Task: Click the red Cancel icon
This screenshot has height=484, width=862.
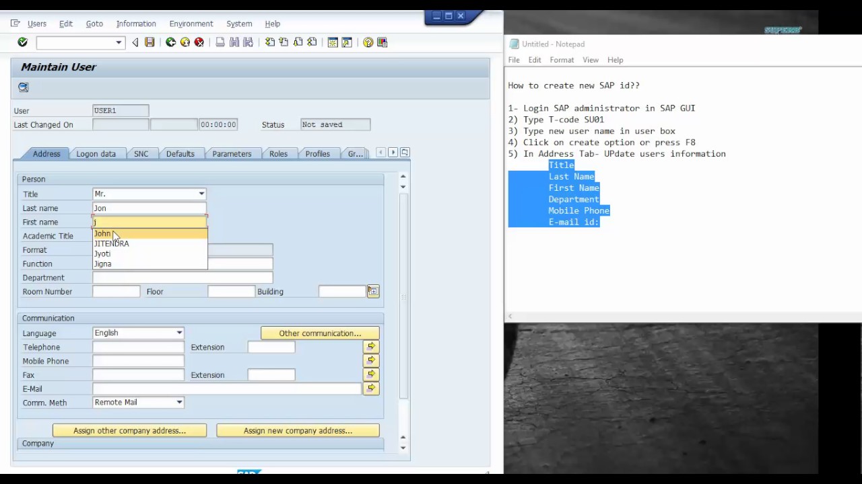Action: pyautogui.click(x=199, y=42)
